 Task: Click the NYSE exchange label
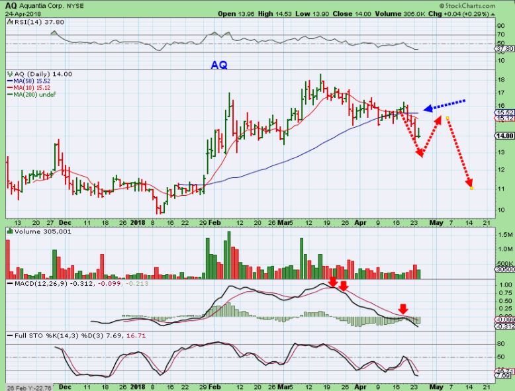point(76,6)
